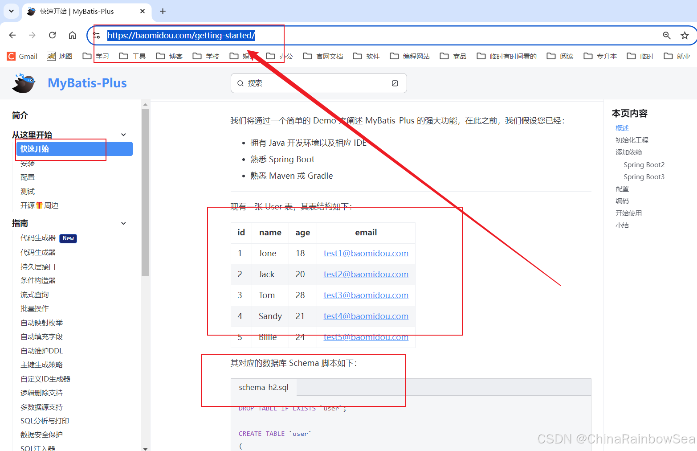Open 批量操作 in the sidebar
The image size is (697, 451).
[x=34, y=308]
